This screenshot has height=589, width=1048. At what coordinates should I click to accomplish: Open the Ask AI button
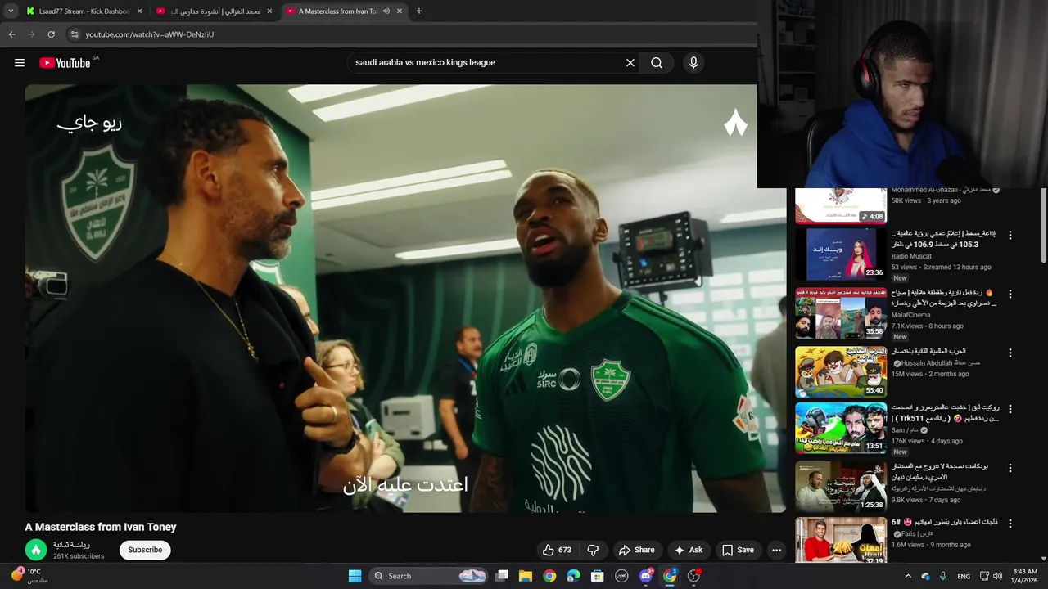[x=688, y=550]
